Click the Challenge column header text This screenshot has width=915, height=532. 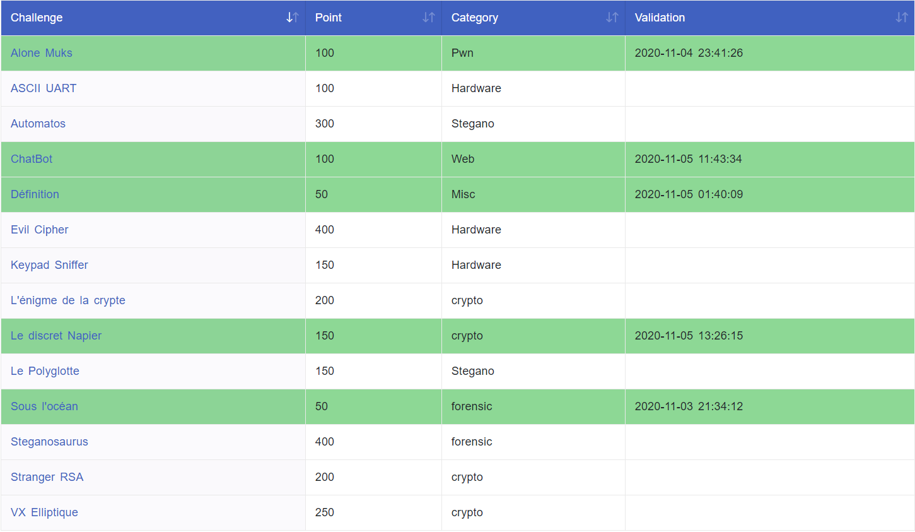coord(37,18)
